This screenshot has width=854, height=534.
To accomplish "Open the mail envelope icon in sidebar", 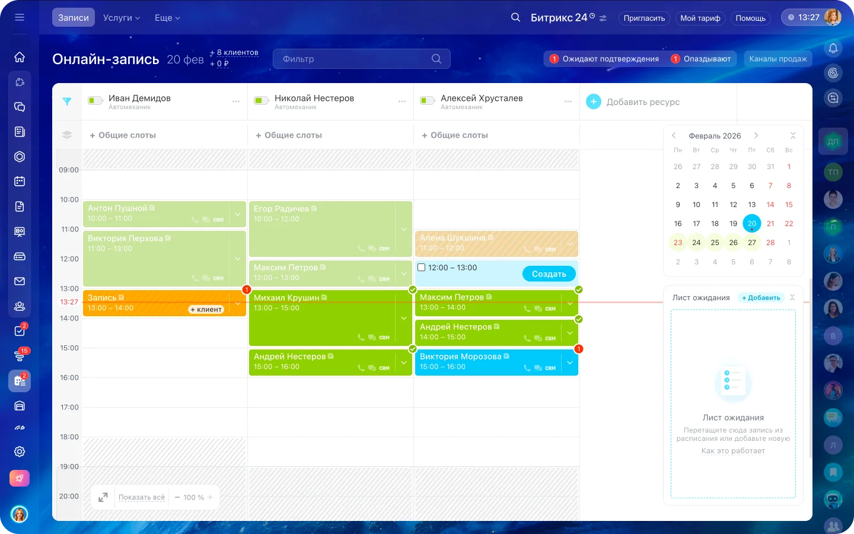I will (20, 281).
